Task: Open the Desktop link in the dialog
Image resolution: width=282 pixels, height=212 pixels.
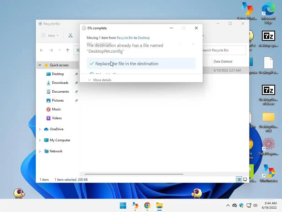Action: click(x=144, y=38)
